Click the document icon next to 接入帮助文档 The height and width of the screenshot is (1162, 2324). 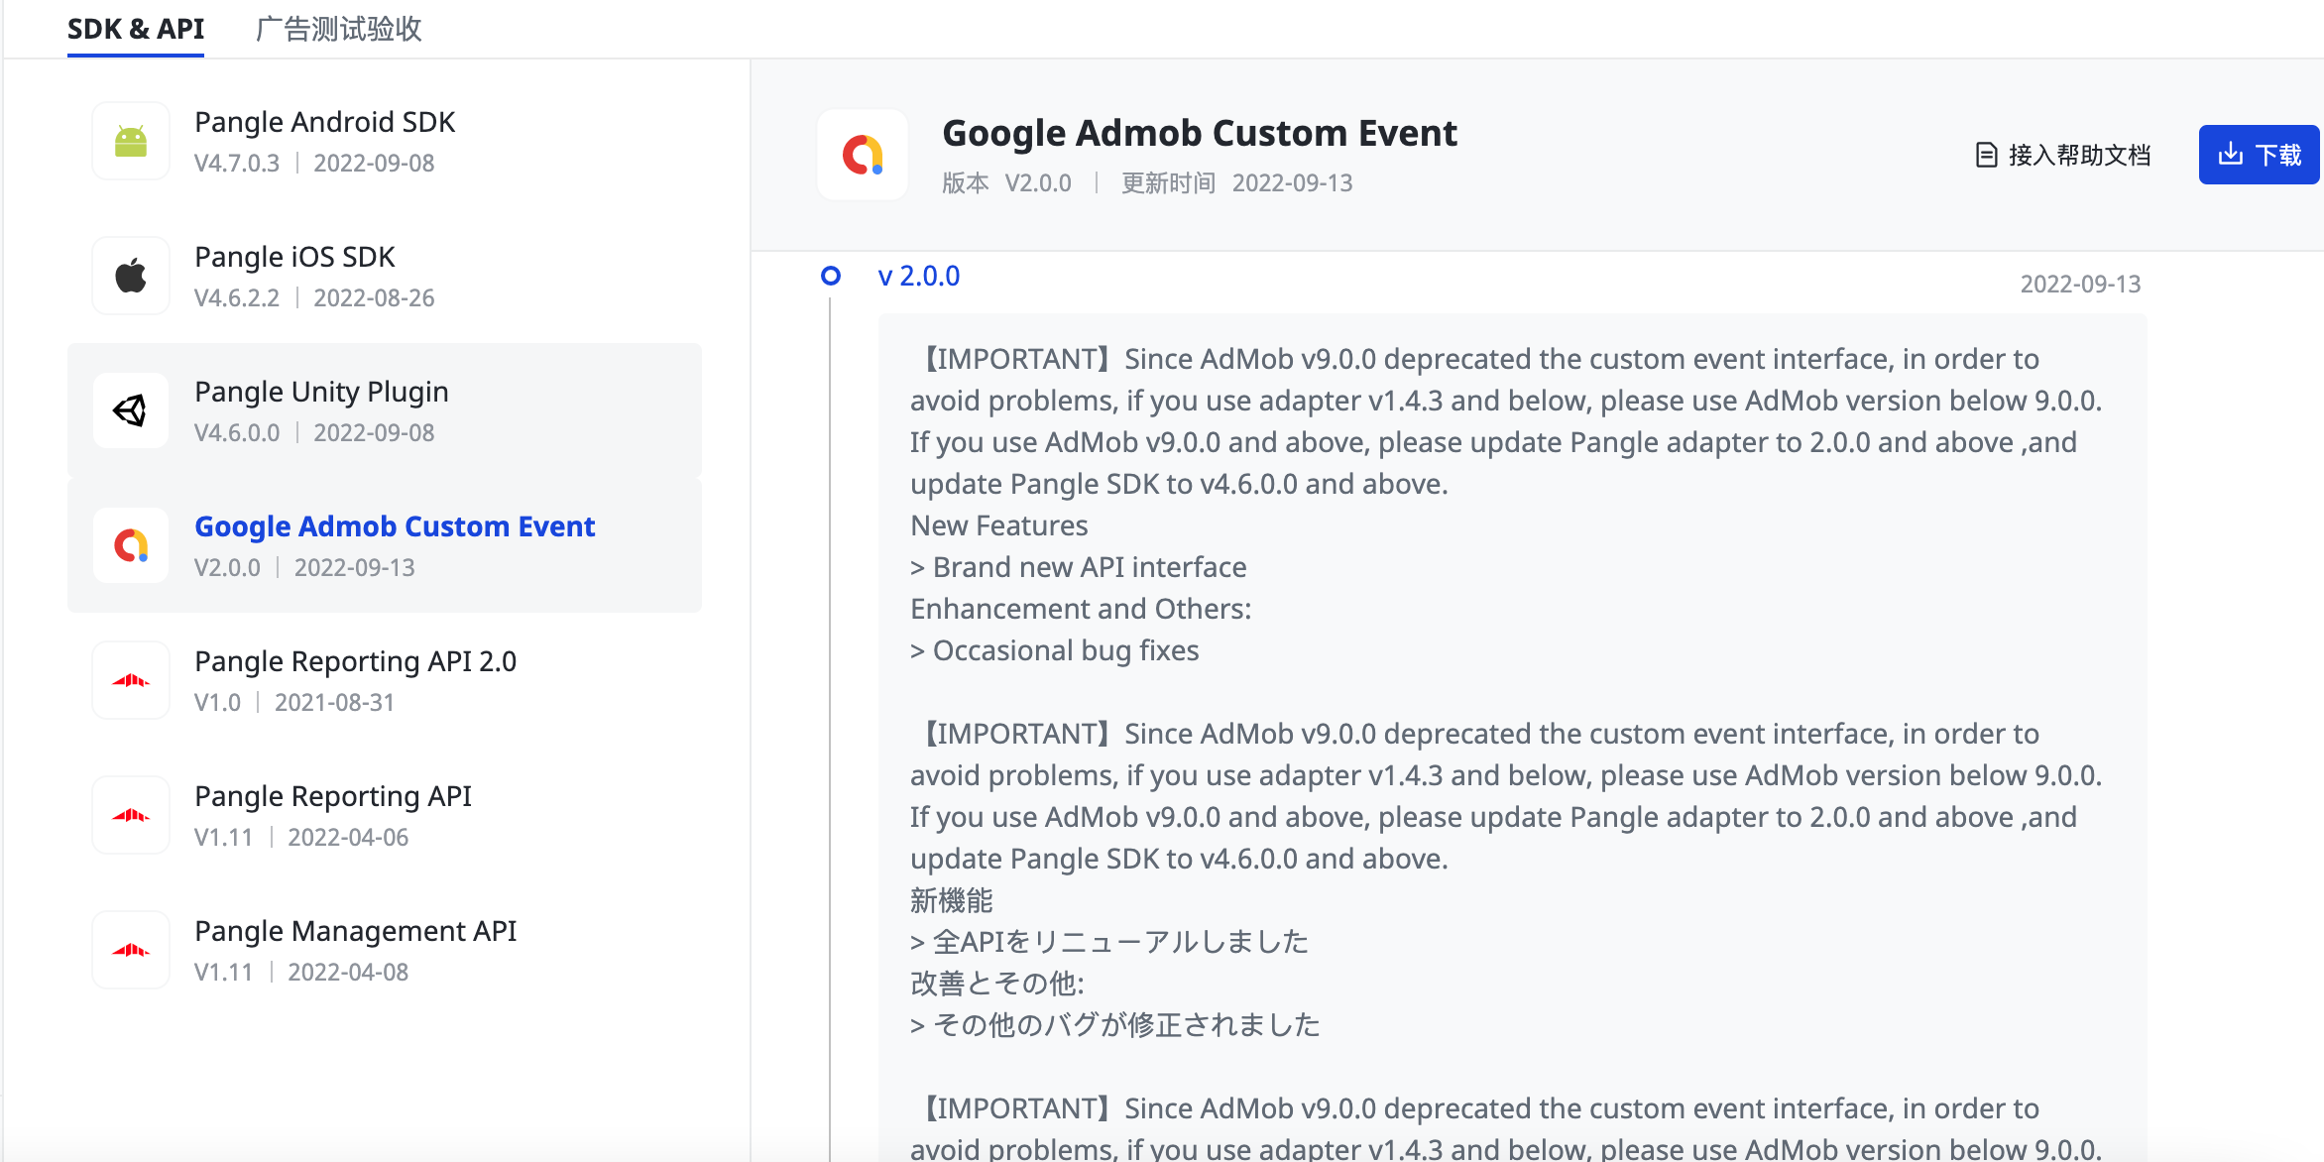tap(1986, 156)
